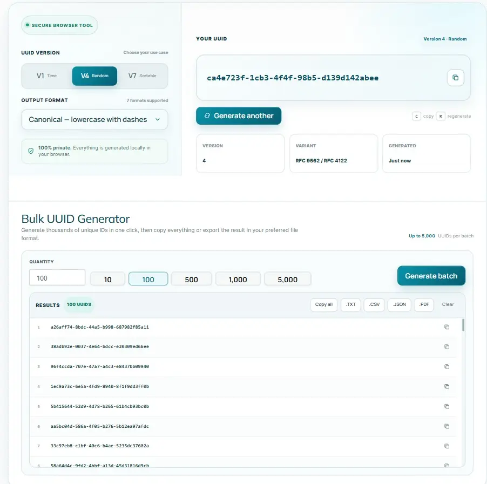This screenshot has width=487, height=484.
Task: Export results as .JSON
Action: coord(400,304)
